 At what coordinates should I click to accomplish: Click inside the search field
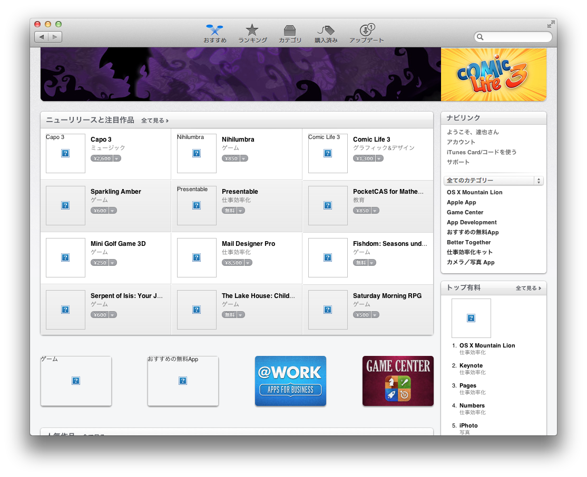pos(513,37)
